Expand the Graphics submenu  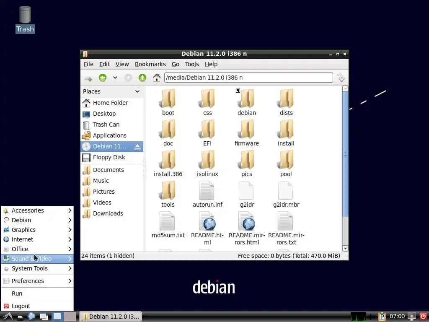click(x=37, y=230)
